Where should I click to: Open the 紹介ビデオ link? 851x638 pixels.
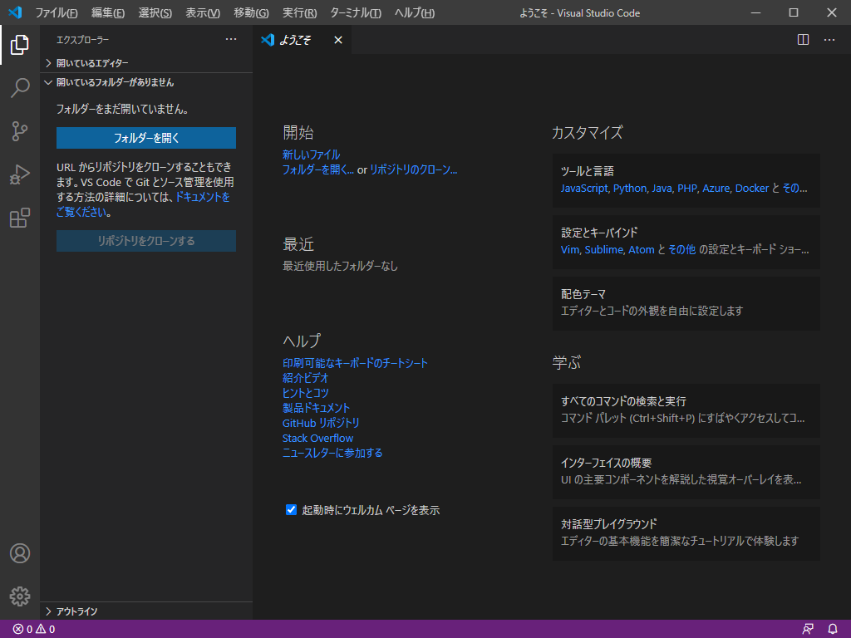coord(305,378)
